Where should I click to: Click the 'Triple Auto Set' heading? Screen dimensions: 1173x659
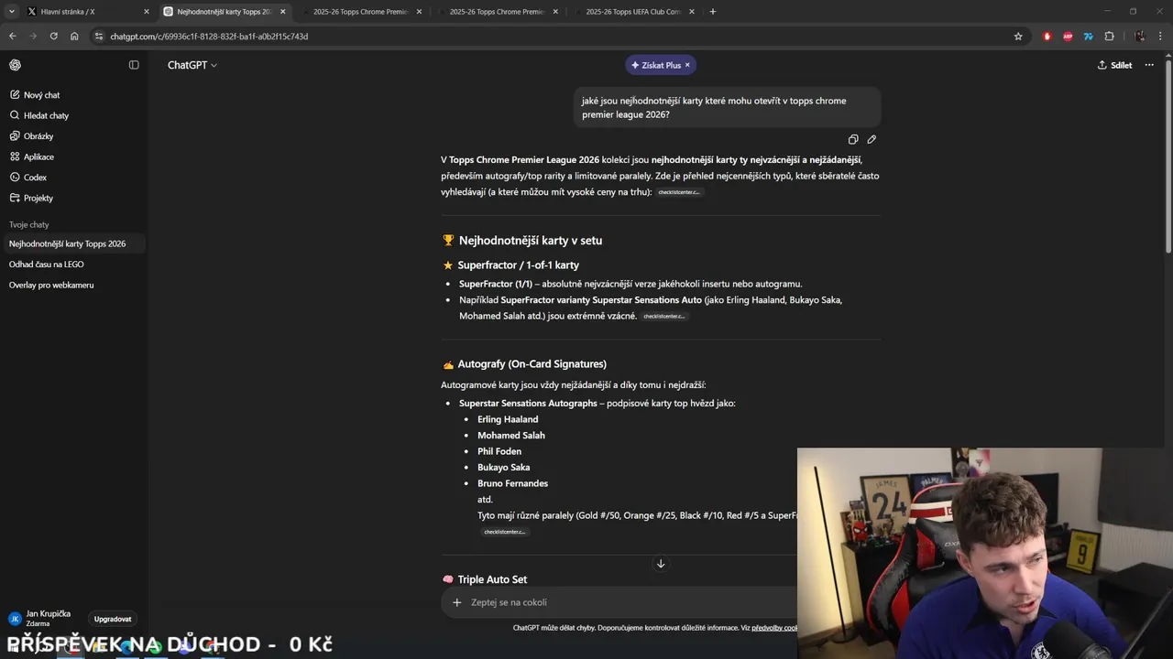click(x=492, y=579)
